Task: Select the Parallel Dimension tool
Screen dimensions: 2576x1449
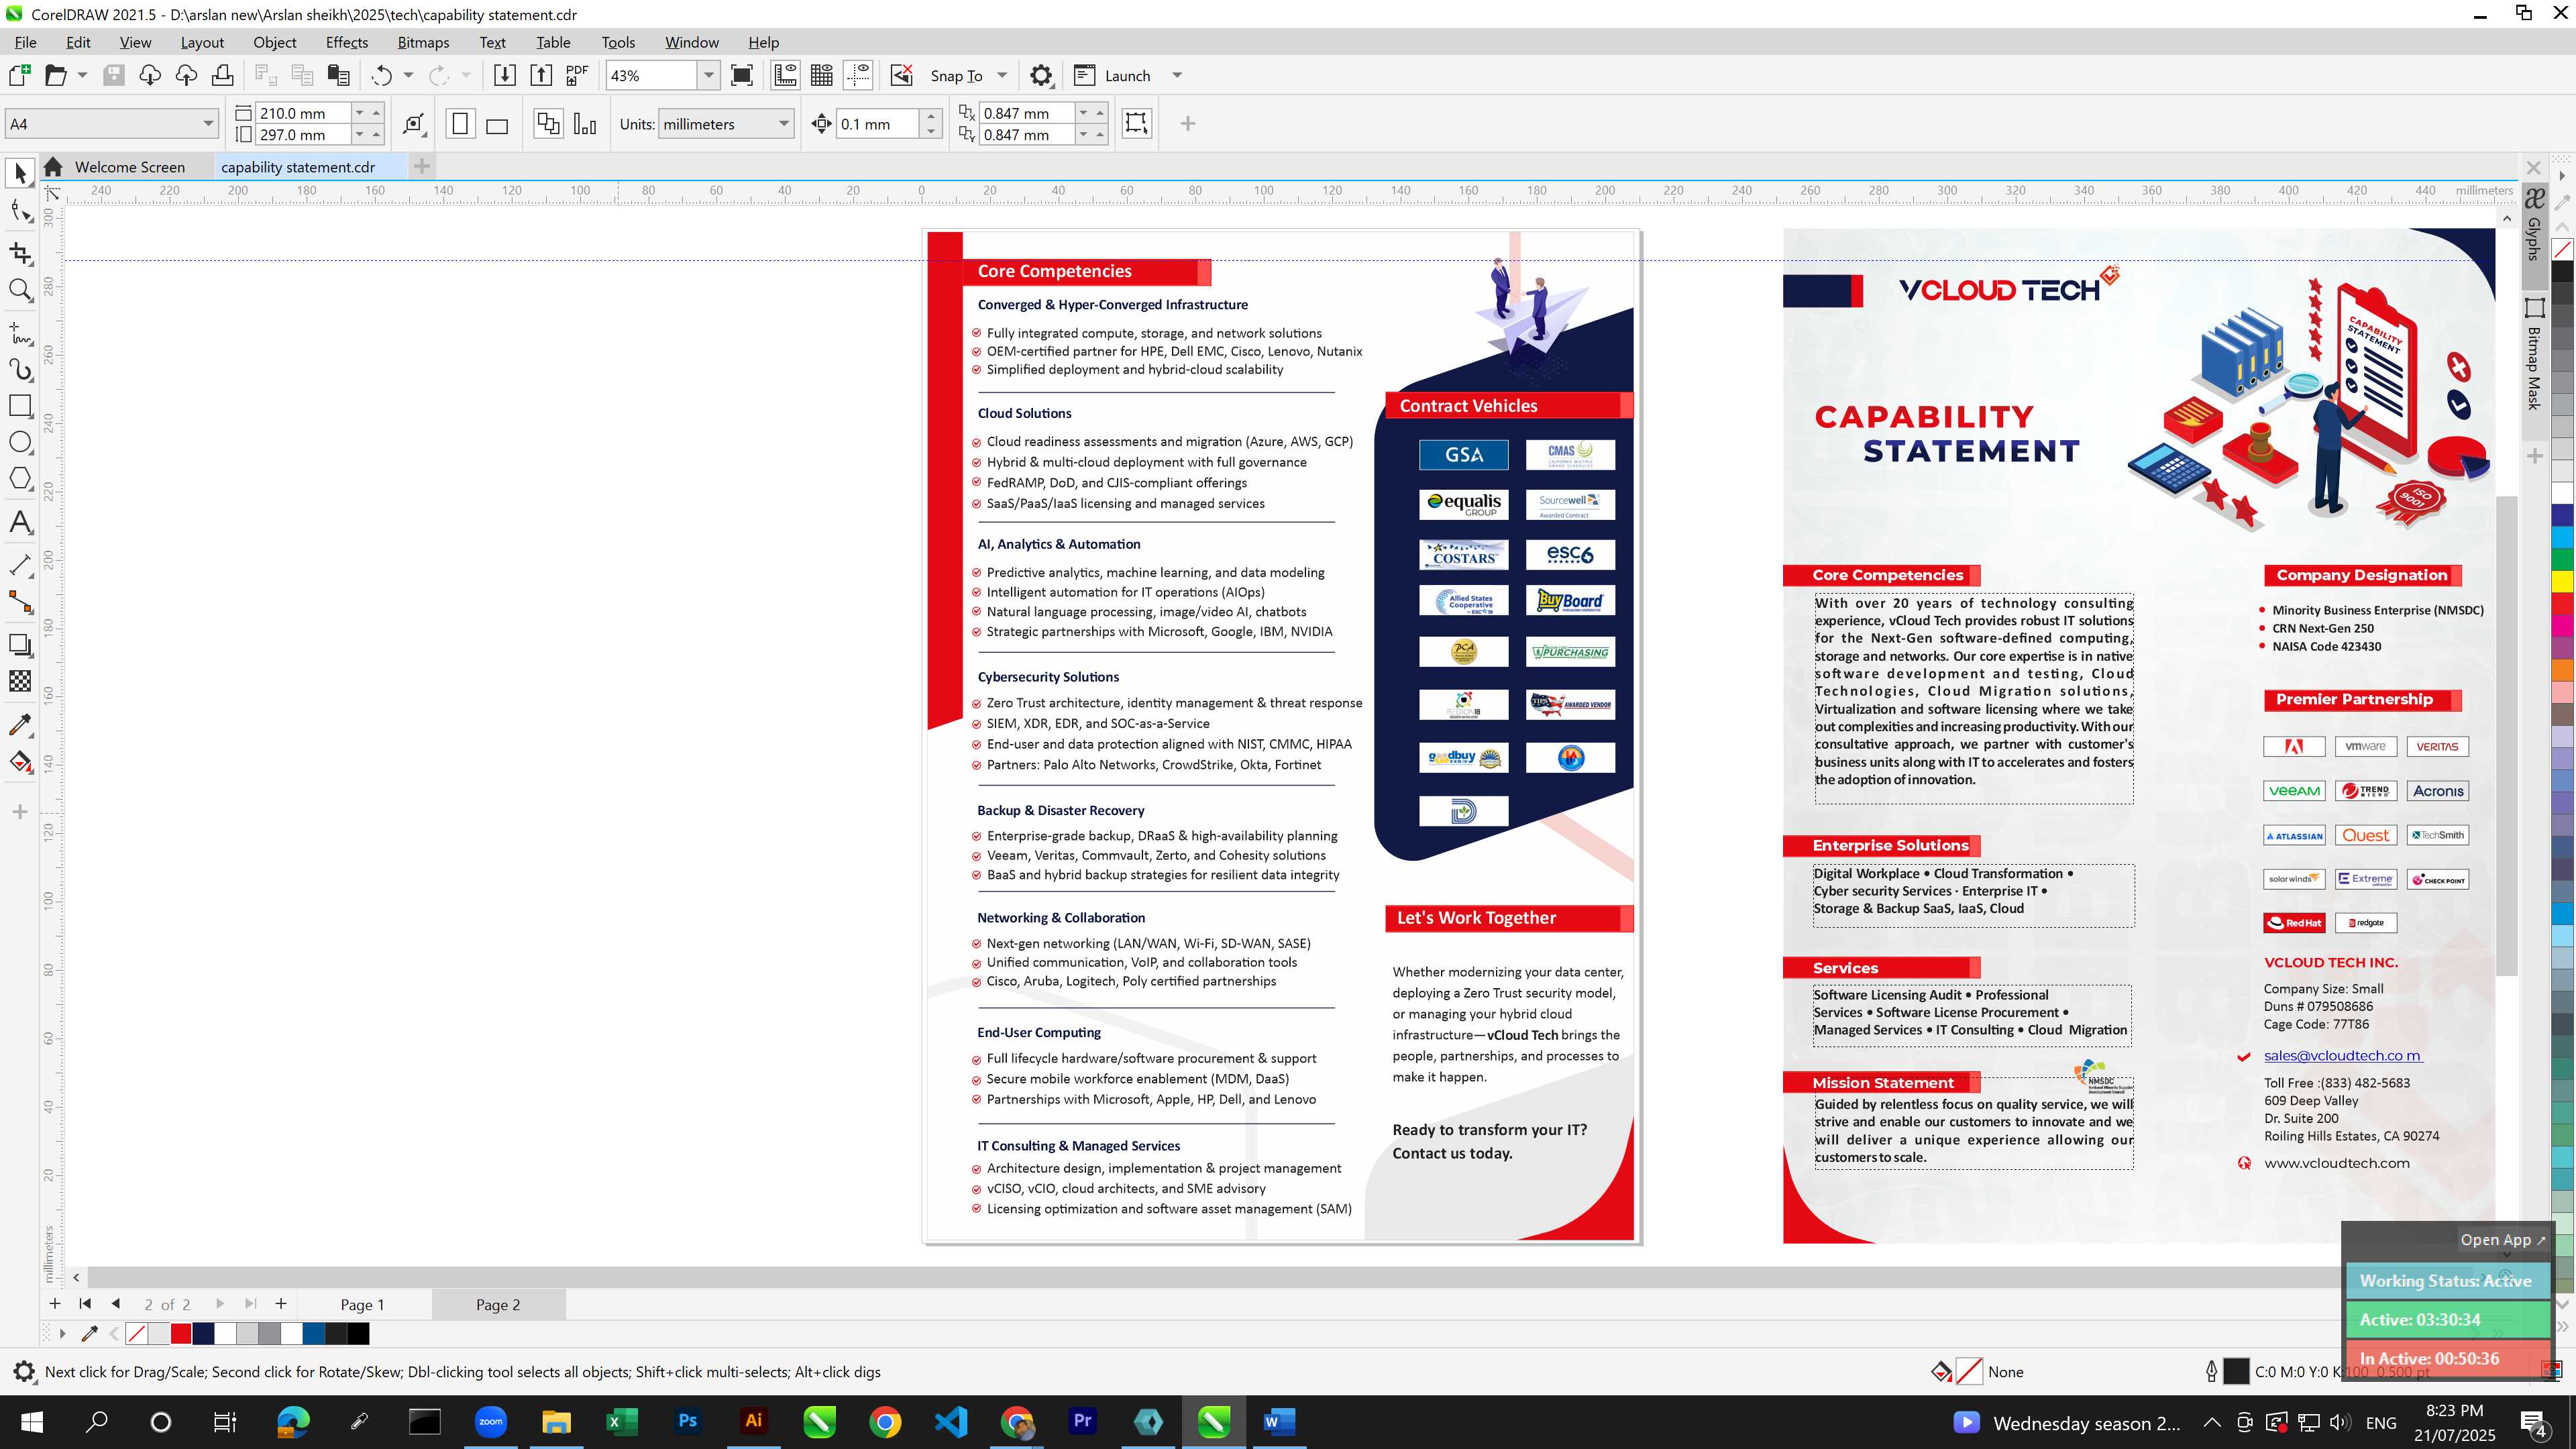Action: [x=20, y=565]
